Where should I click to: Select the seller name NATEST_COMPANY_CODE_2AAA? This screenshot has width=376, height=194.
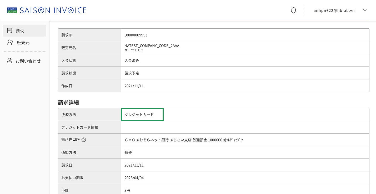pyautogui.click(x=152, y=46)
